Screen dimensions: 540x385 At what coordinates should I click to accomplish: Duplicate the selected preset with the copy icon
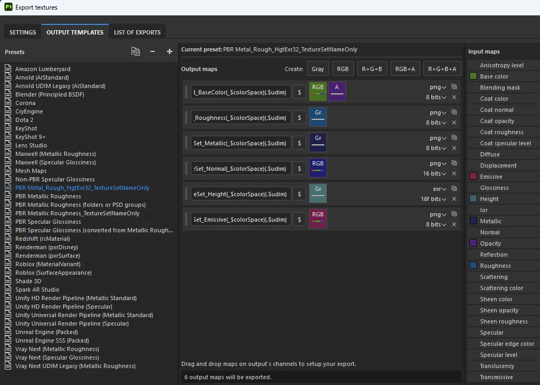point(135,51)
